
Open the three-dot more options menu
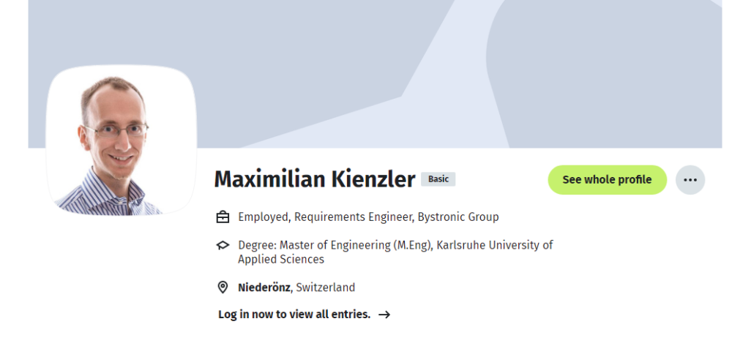pyautogui.click(x=690, y=180)
